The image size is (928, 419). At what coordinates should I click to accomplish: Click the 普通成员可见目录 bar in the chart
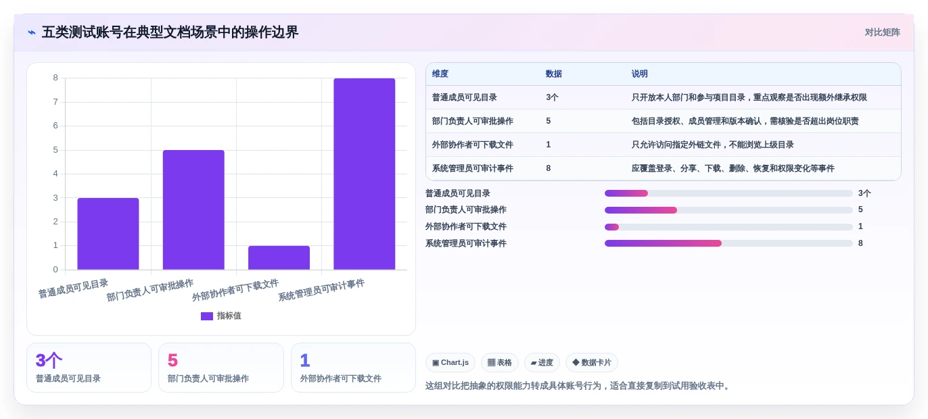108,234
